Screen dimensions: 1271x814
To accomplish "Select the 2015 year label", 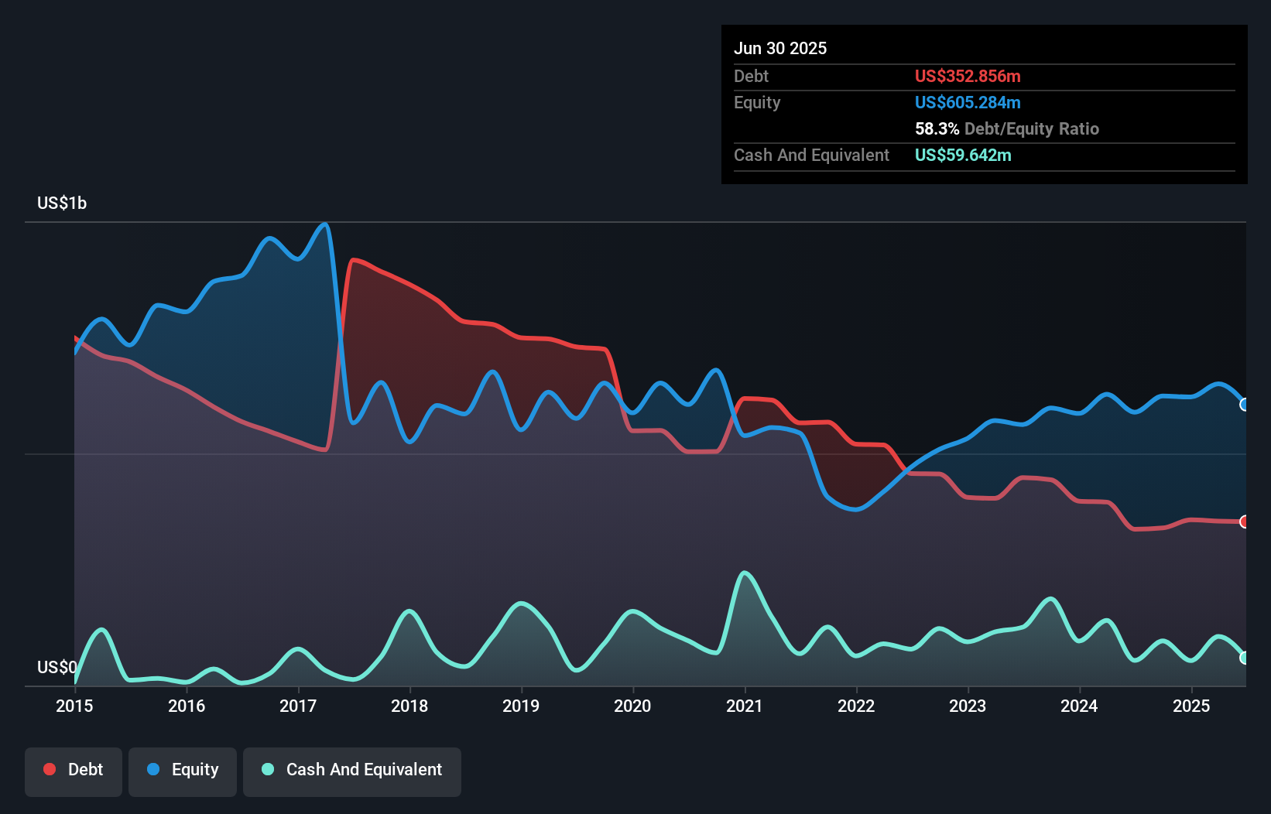I will pos(74,706).
